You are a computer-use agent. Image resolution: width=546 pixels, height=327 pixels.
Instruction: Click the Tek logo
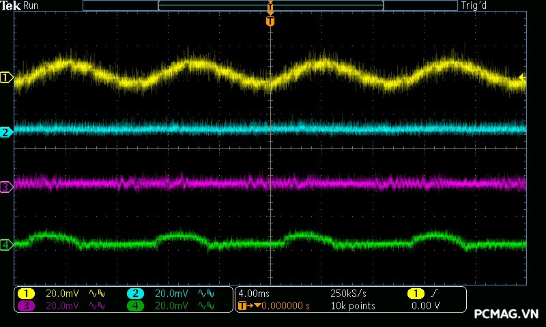coord(11,6)
